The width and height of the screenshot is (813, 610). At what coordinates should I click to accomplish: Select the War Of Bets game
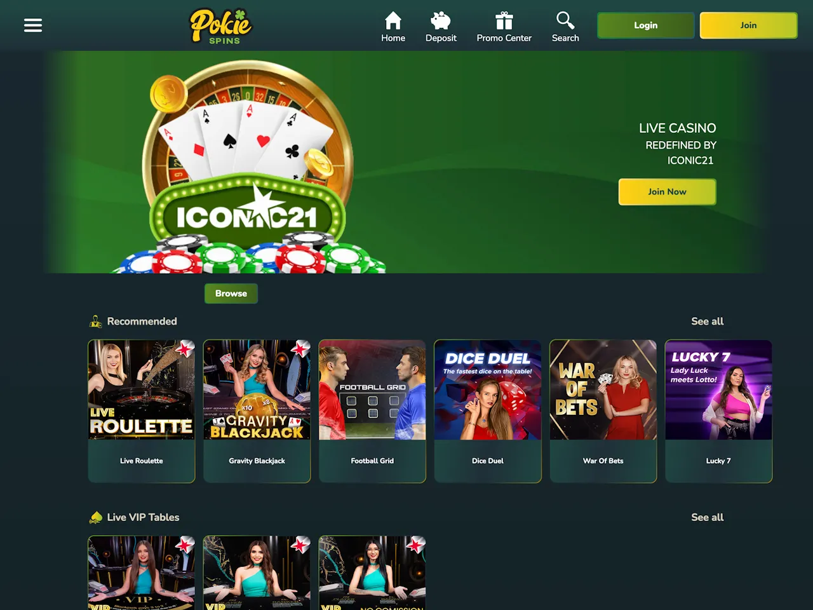coord(603,411)
